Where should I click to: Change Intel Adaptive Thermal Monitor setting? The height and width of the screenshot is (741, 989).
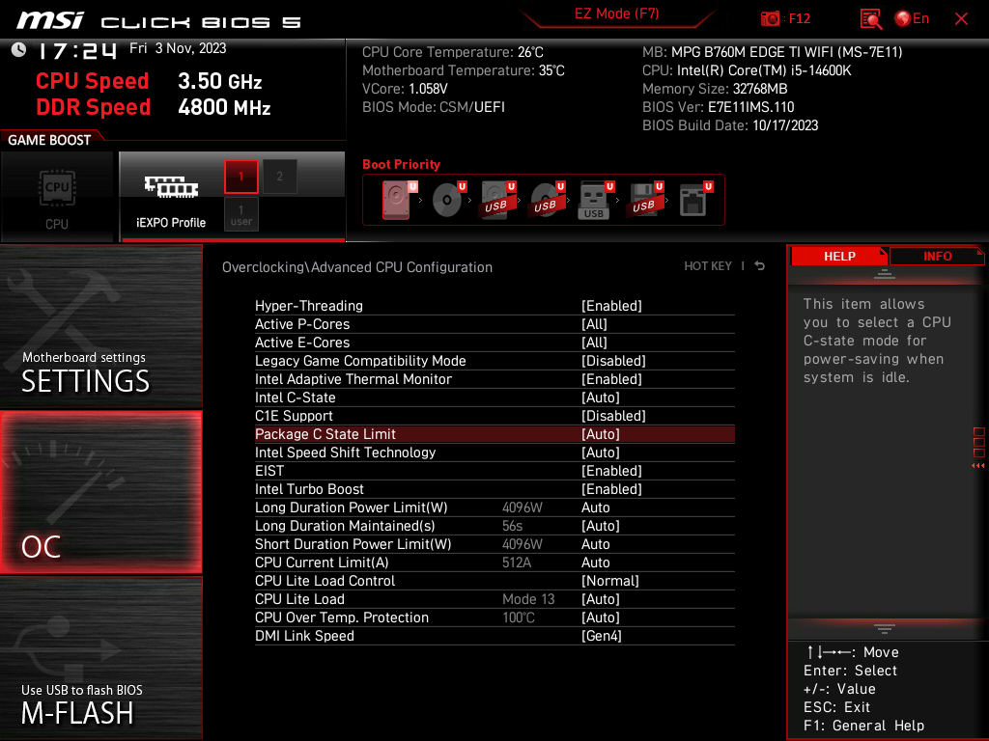click(x=494, y=378)
